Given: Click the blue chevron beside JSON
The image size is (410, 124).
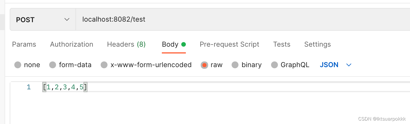Looking at the screenshot, I should pos(349,65).
